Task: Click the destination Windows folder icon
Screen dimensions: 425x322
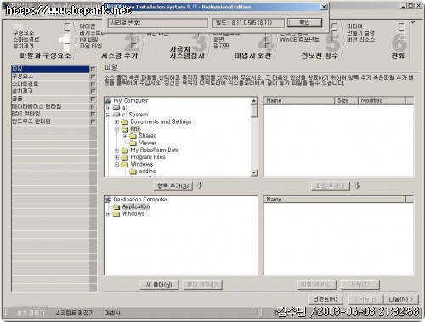Action: tap(116, 214)
